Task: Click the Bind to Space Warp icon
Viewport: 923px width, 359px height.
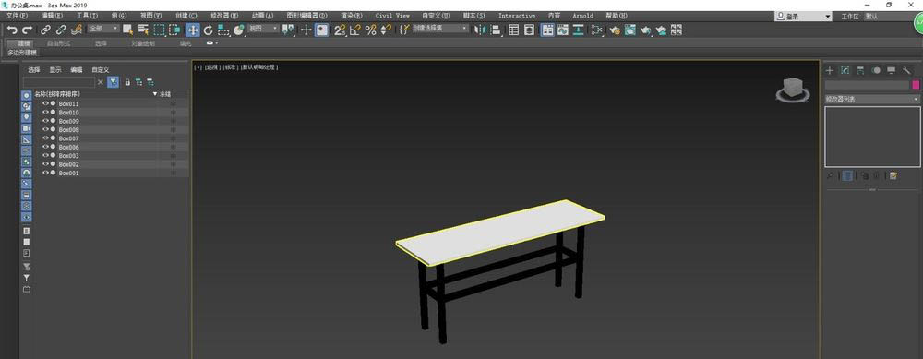Action: coord(76,30)
